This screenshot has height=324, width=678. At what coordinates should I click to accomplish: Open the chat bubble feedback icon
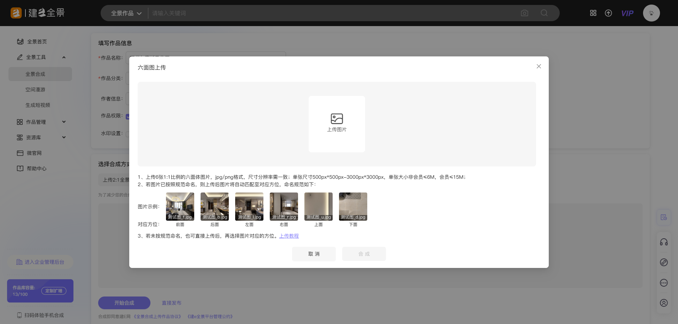point(664,283)
